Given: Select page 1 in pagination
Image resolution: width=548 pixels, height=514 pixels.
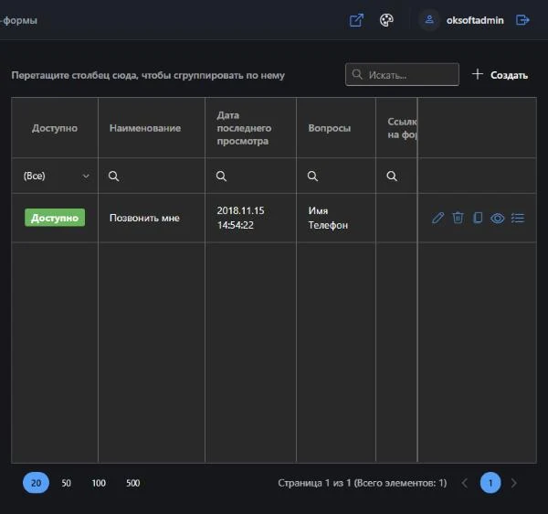Looking at the screenshot, I should tap(490, 483).
